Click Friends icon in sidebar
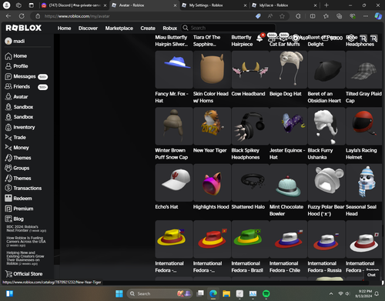Image resolution: width=385 pixels, height=301 pixels. tap(8, 86)
